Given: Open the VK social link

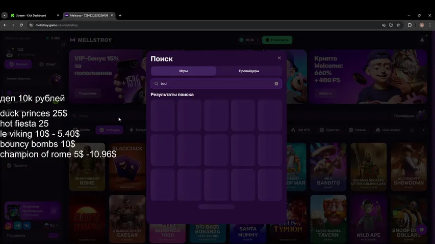Looking at the screenshot, I should point(27,226).
